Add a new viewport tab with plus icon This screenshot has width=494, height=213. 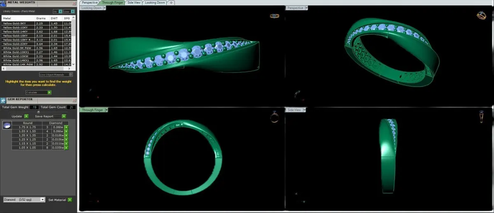[x=171, y=2]
